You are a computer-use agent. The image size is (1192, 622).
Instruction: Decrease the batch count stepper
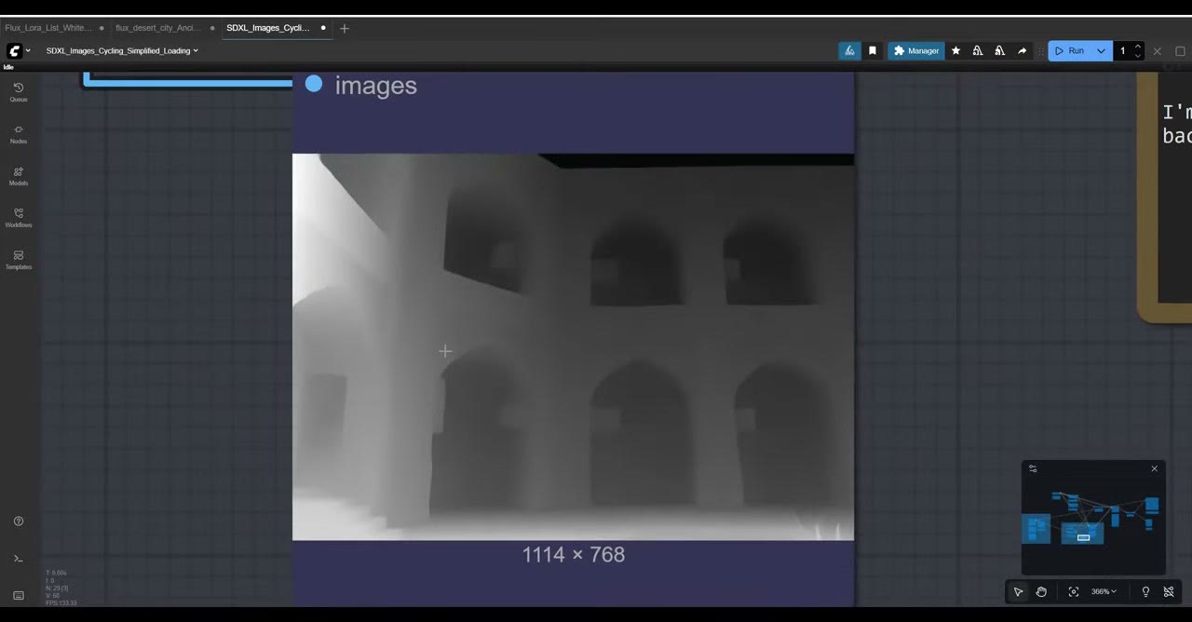tap(1137, 56)
